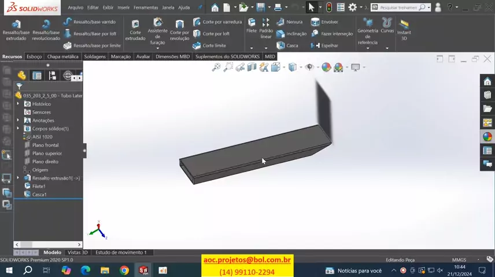Expand the Ressalto-extrusão1 feature node
495x277 pixels.
[18, 178]
